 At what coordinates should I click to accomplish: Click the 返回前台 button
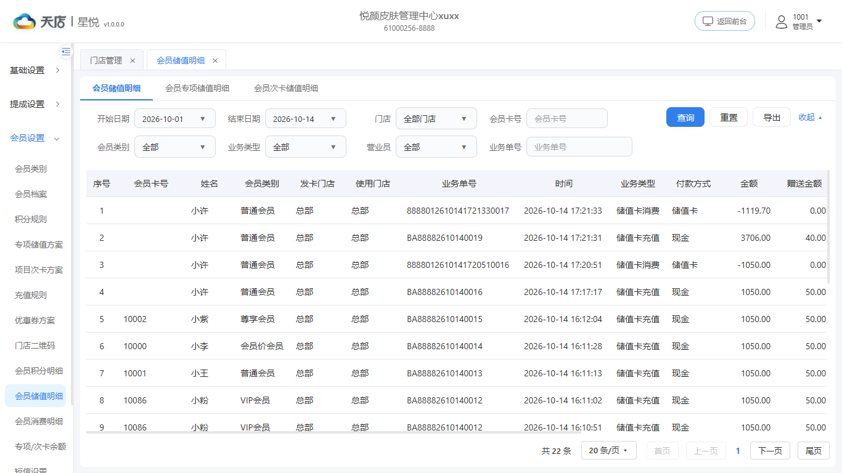pyautogui.click(x=725, y=21)
